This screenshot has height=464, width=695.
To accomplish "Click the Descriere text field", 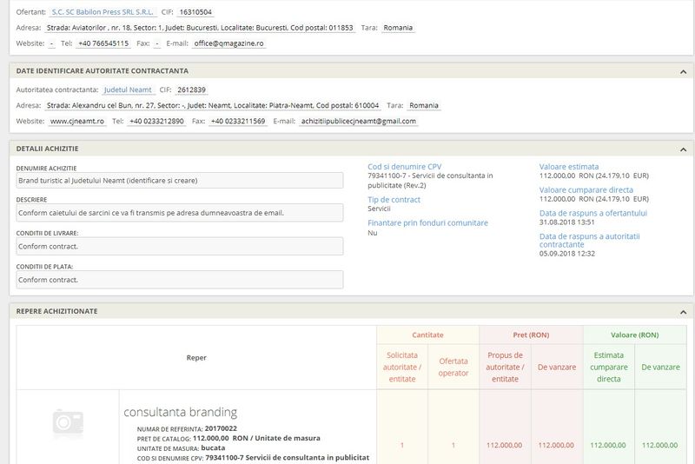I will pos(179,213).
